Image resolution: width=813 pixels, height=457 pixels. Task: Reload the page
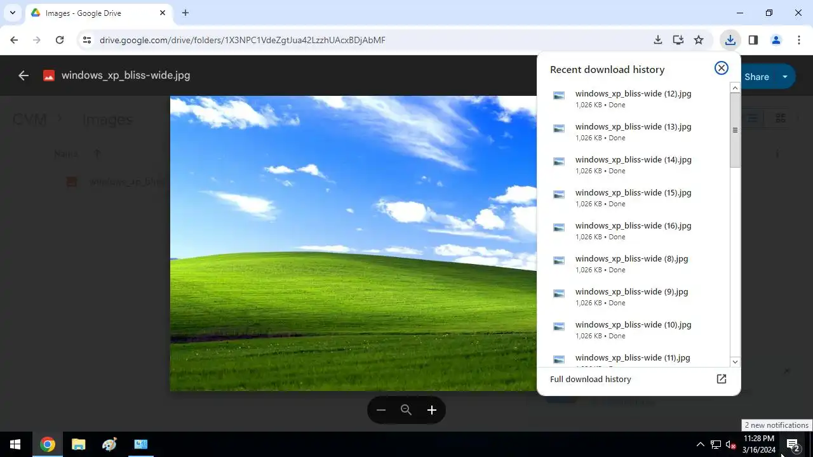(x=60, y=40)
